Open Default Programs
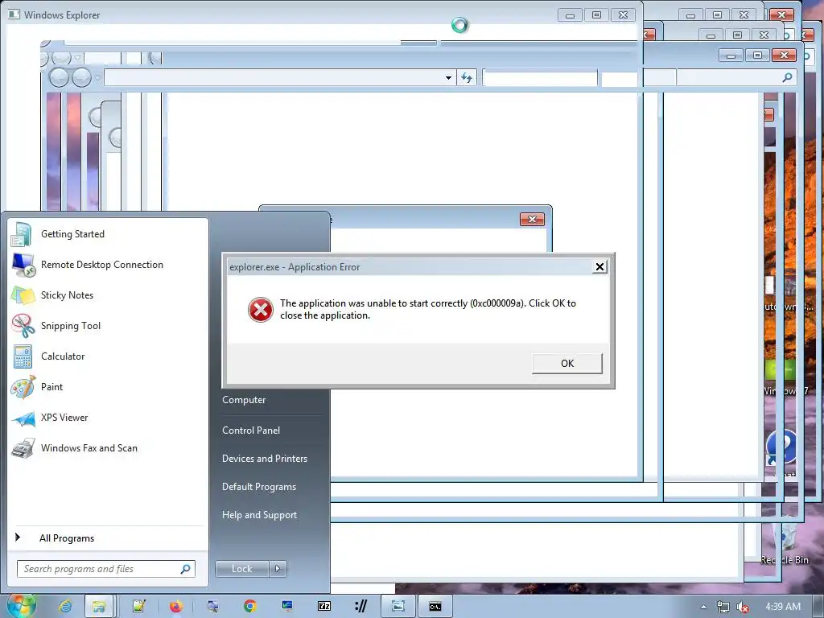Viewport: 824px width, 618px height. coord(259,487)
